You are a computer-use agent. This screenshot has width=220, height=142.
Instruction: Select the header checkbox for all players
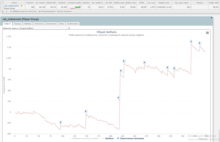pos(2,2)
